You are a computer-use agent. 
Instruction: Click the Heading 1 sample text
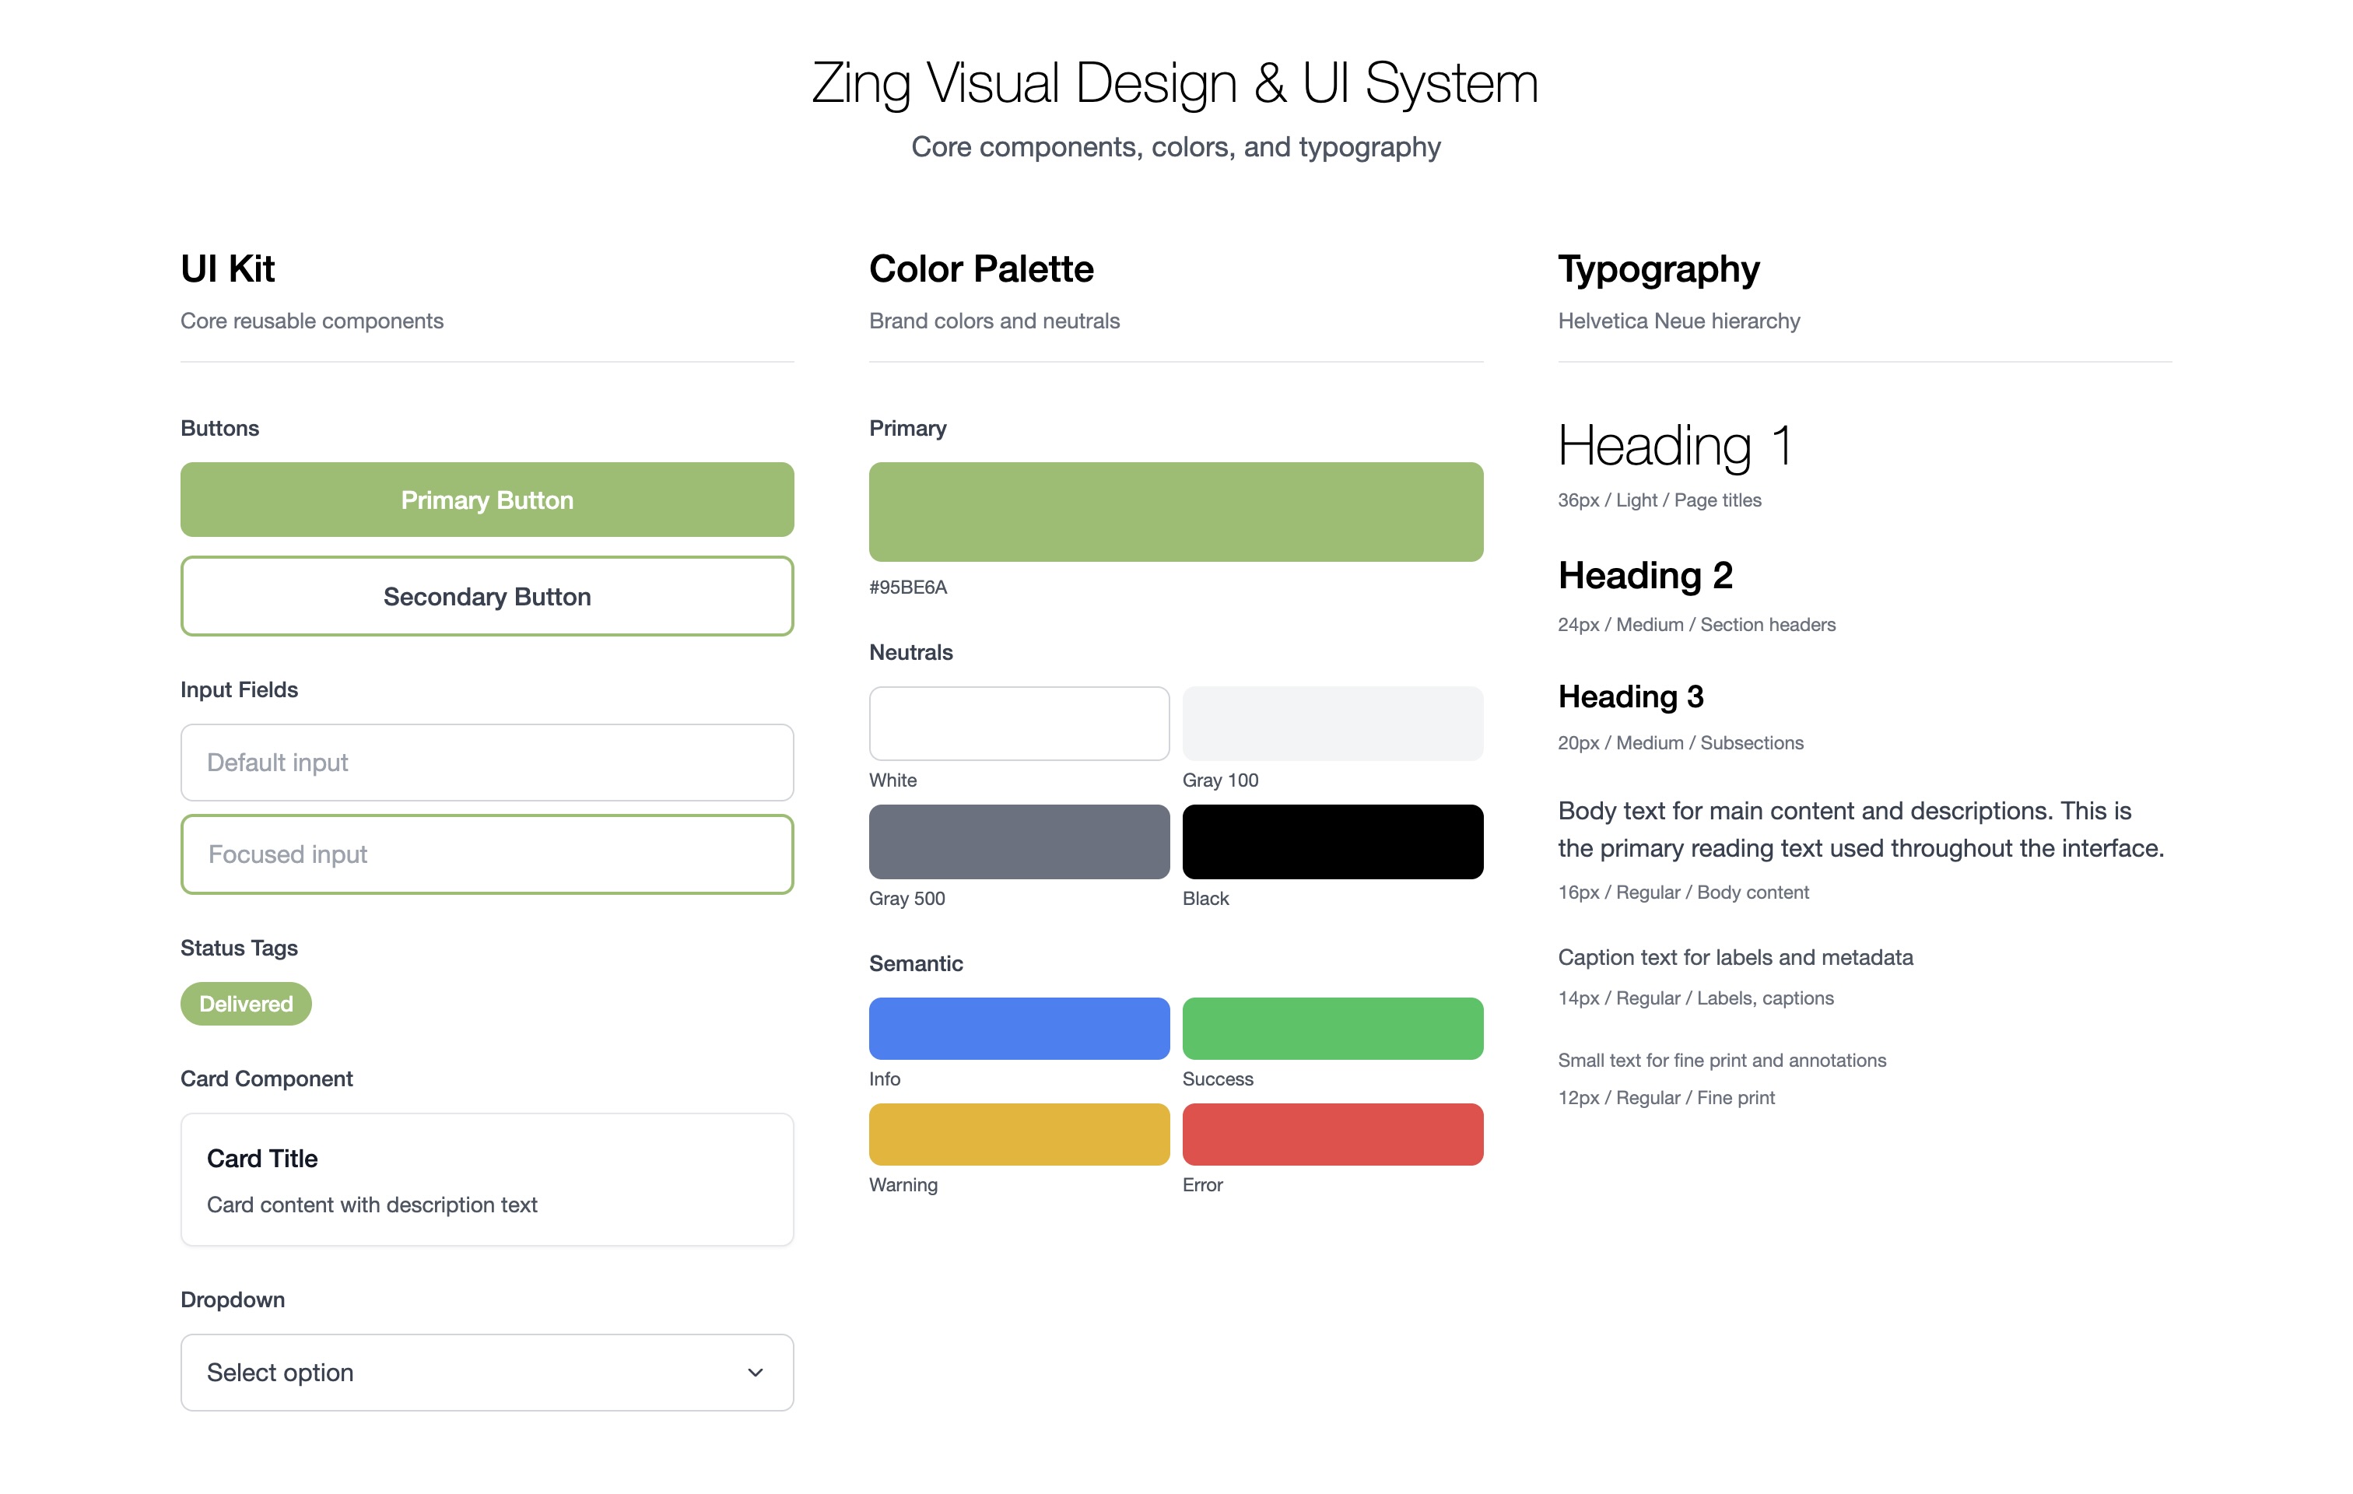[x=1674, y=446]
